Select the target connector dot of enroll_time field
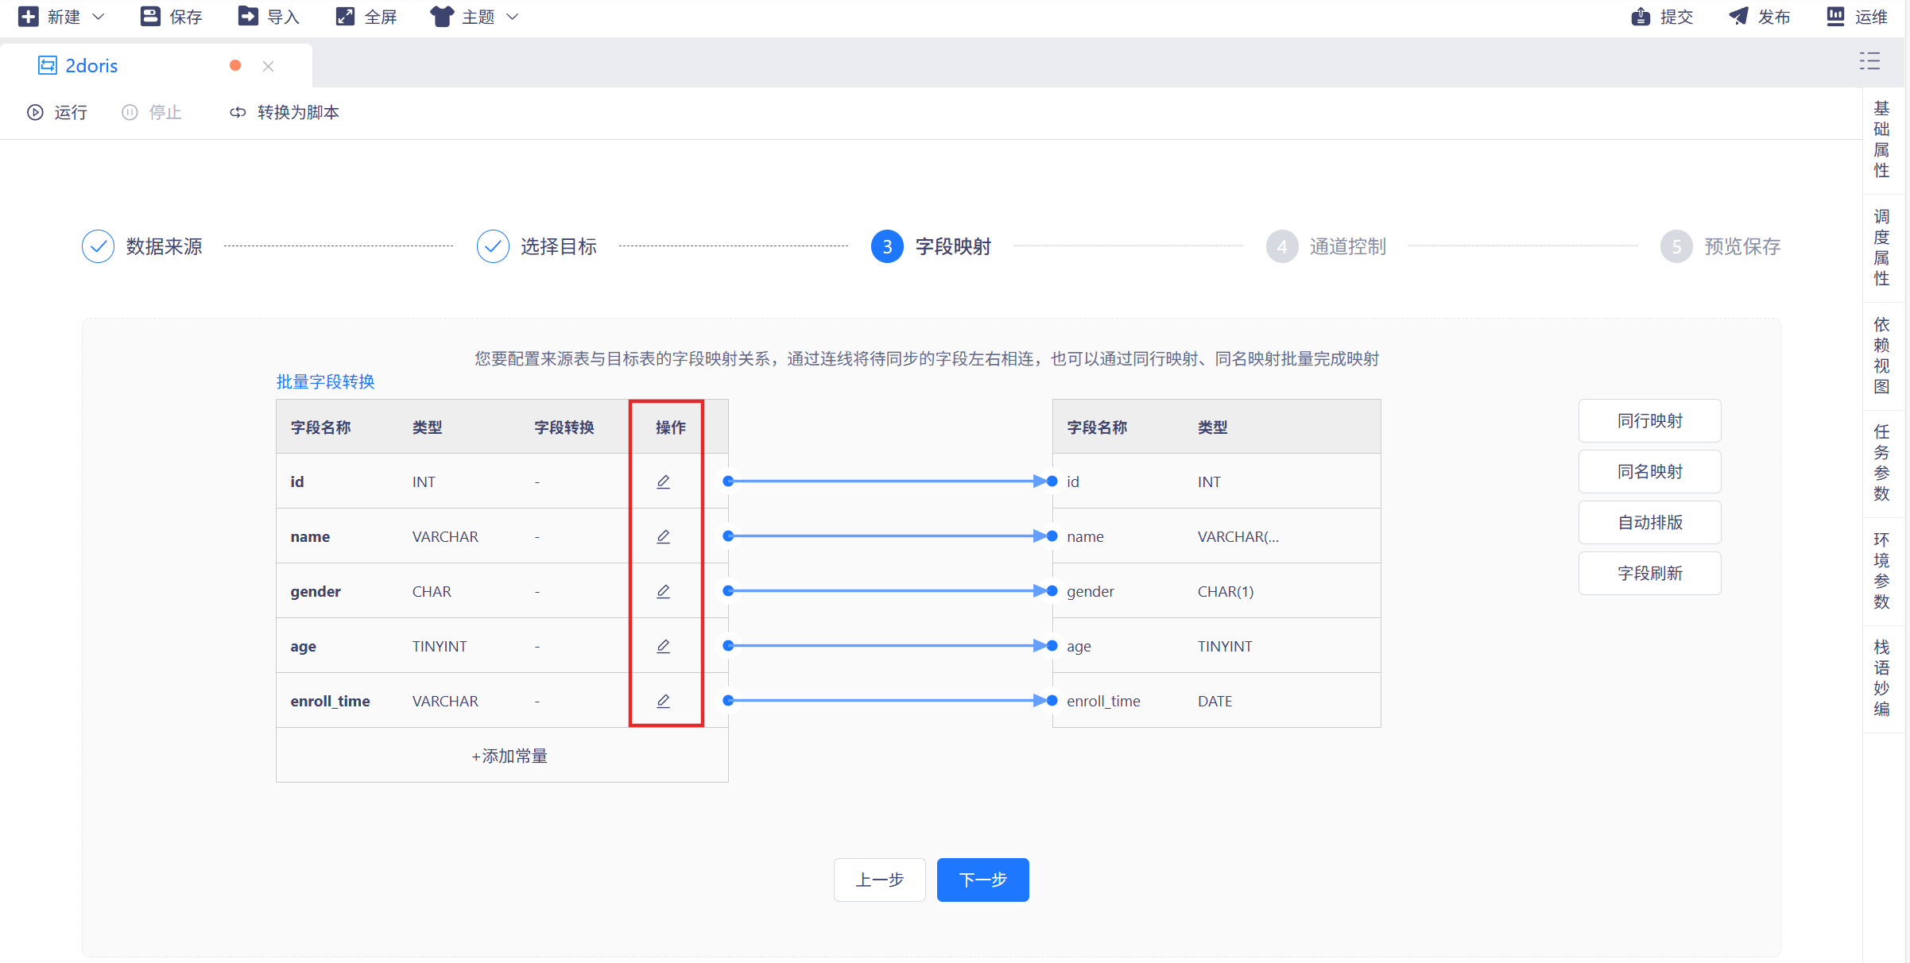The height and width of the screenshot is (963, 1910). click(x=1052, y=701)
